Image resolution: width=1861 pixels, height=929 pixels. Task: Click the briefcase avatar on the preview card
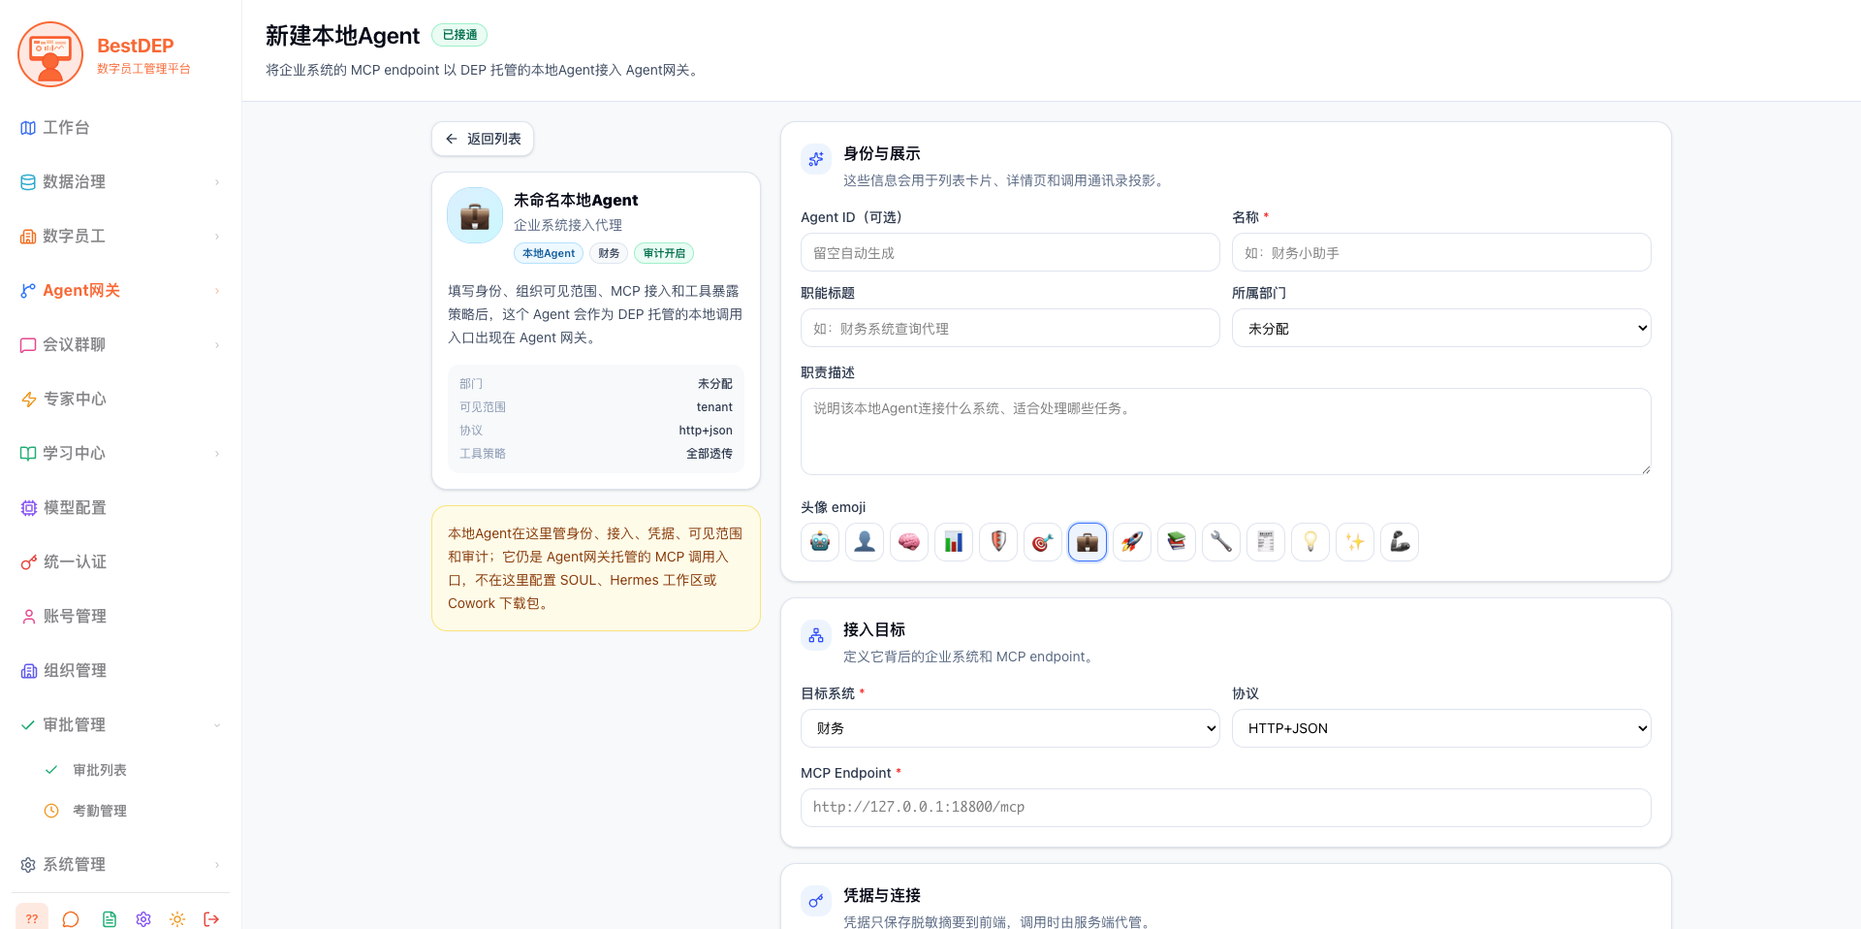475,215
